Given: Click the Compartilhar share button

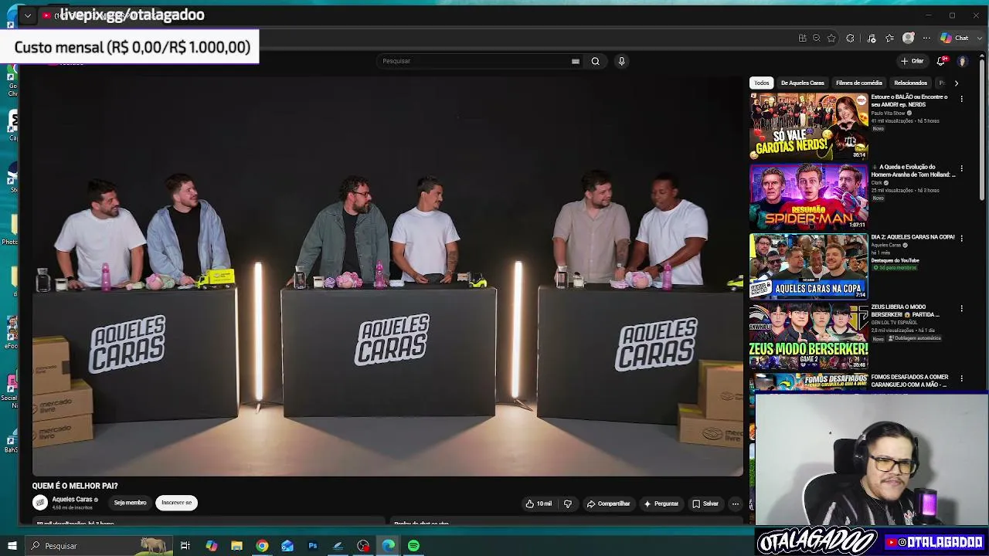Looking at the screenshot, I should [x=609, y=503].
